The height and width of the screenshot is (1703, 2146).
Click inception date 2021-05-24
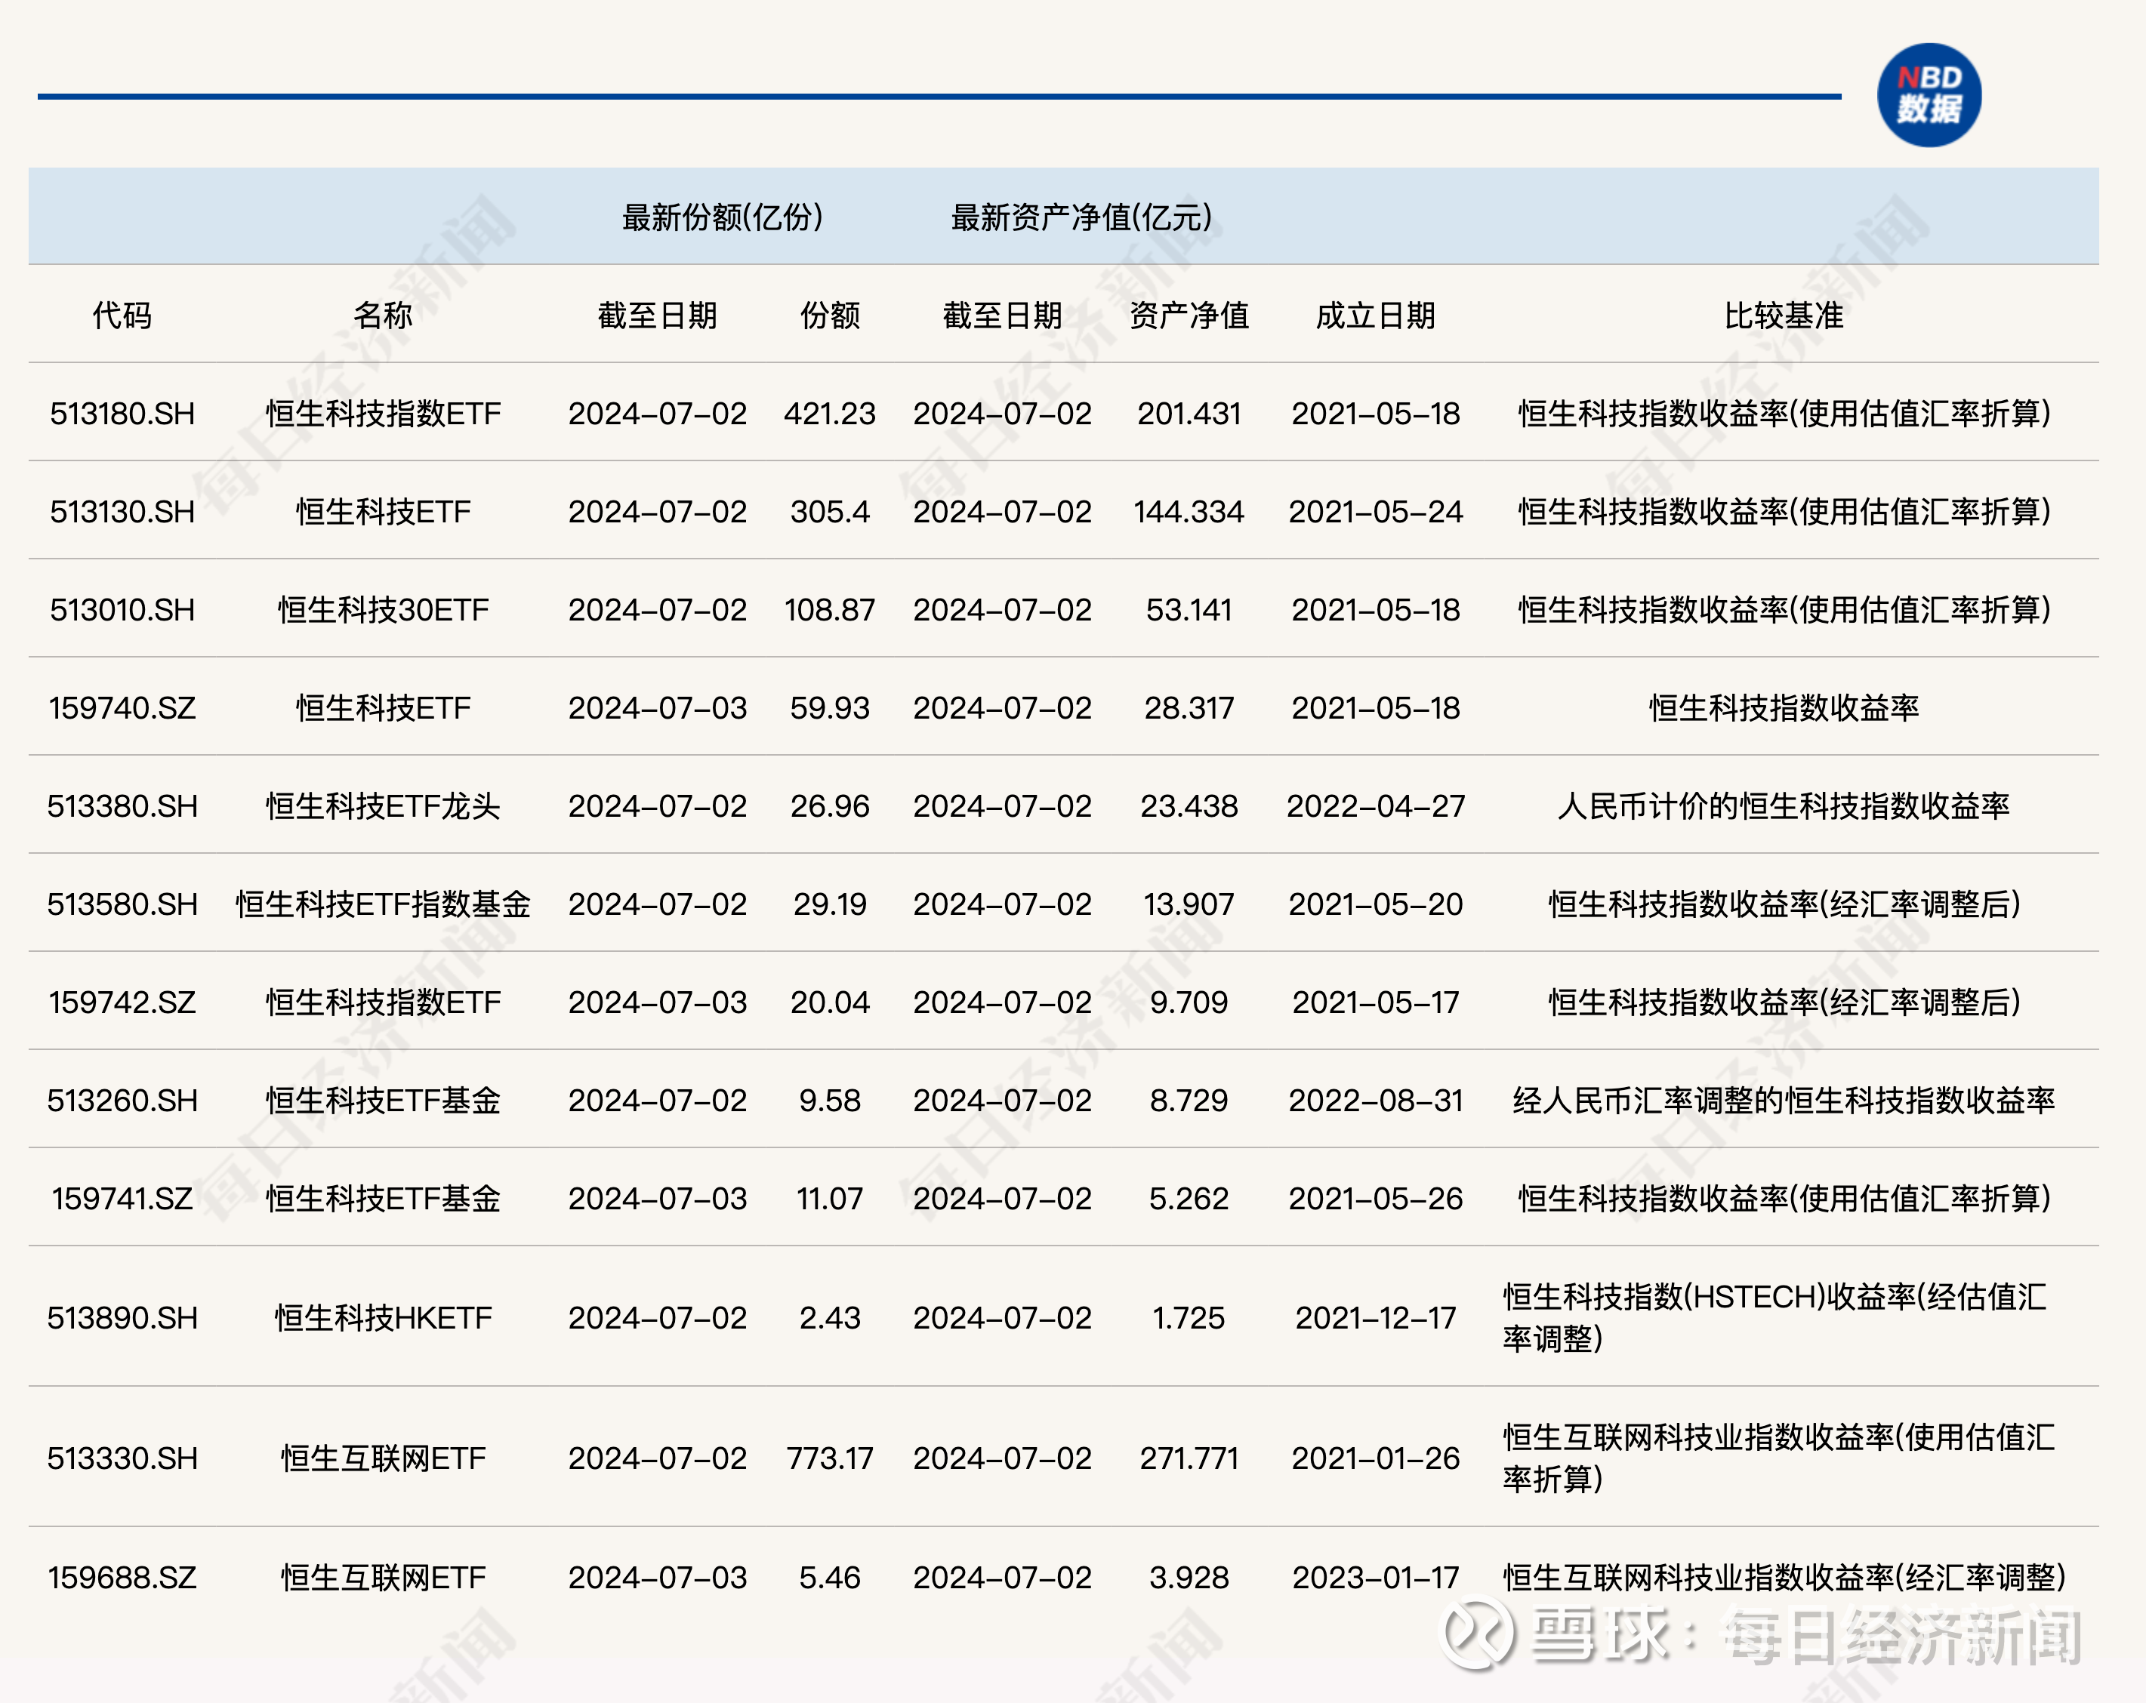coord(1376,512)
